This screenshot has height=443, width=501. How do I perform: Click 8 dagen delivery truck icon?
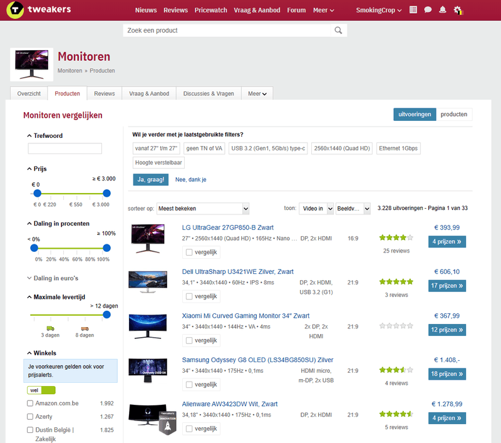[x=85, y=328]
